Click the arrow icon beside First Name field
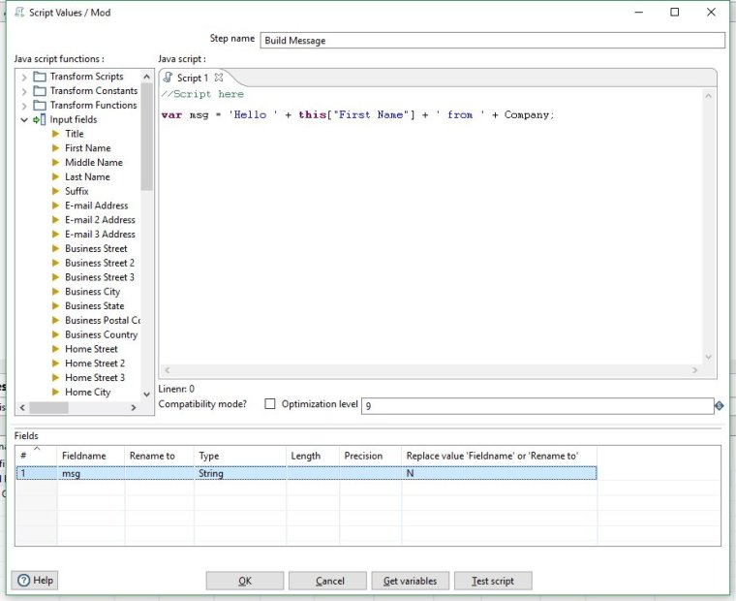This screenshot has width=736, height=601. coord(56,148)
